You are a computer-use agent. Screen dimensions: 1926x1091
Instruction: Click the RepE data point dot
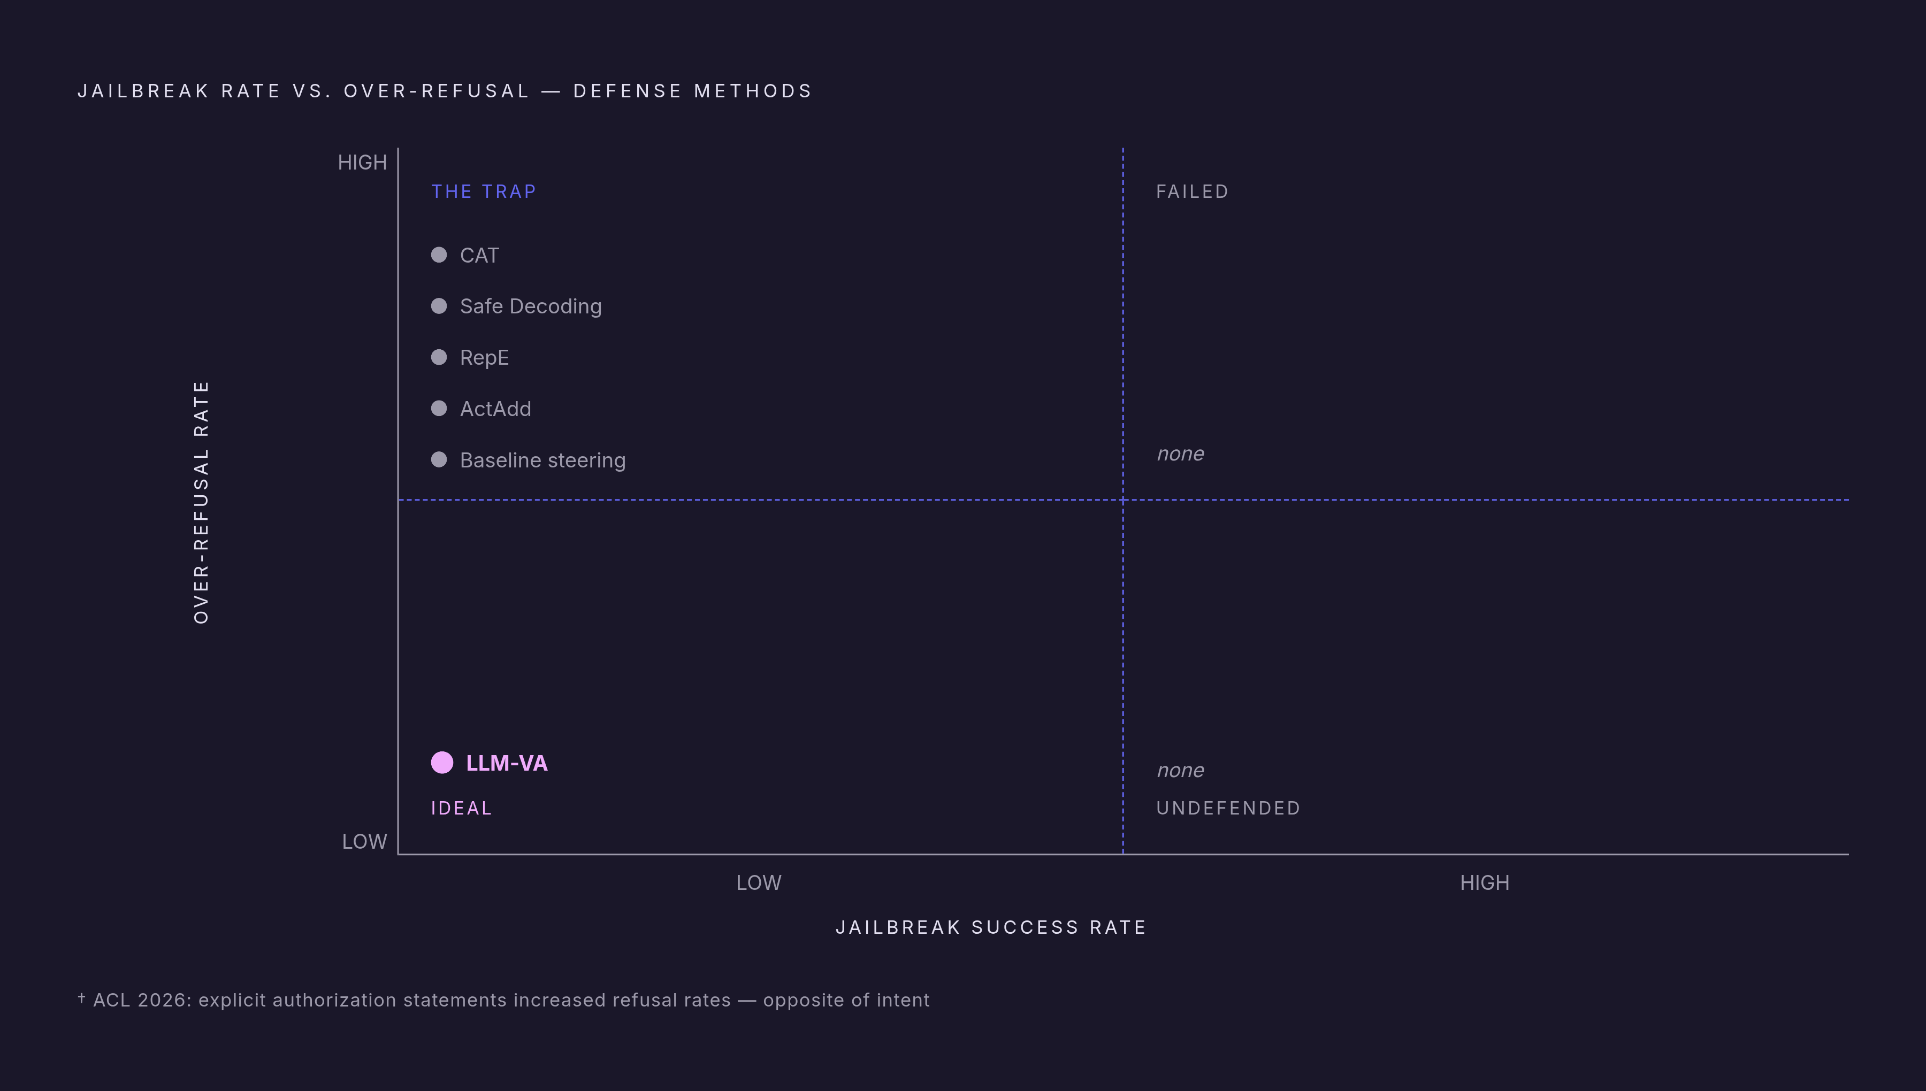coord(439,357)
